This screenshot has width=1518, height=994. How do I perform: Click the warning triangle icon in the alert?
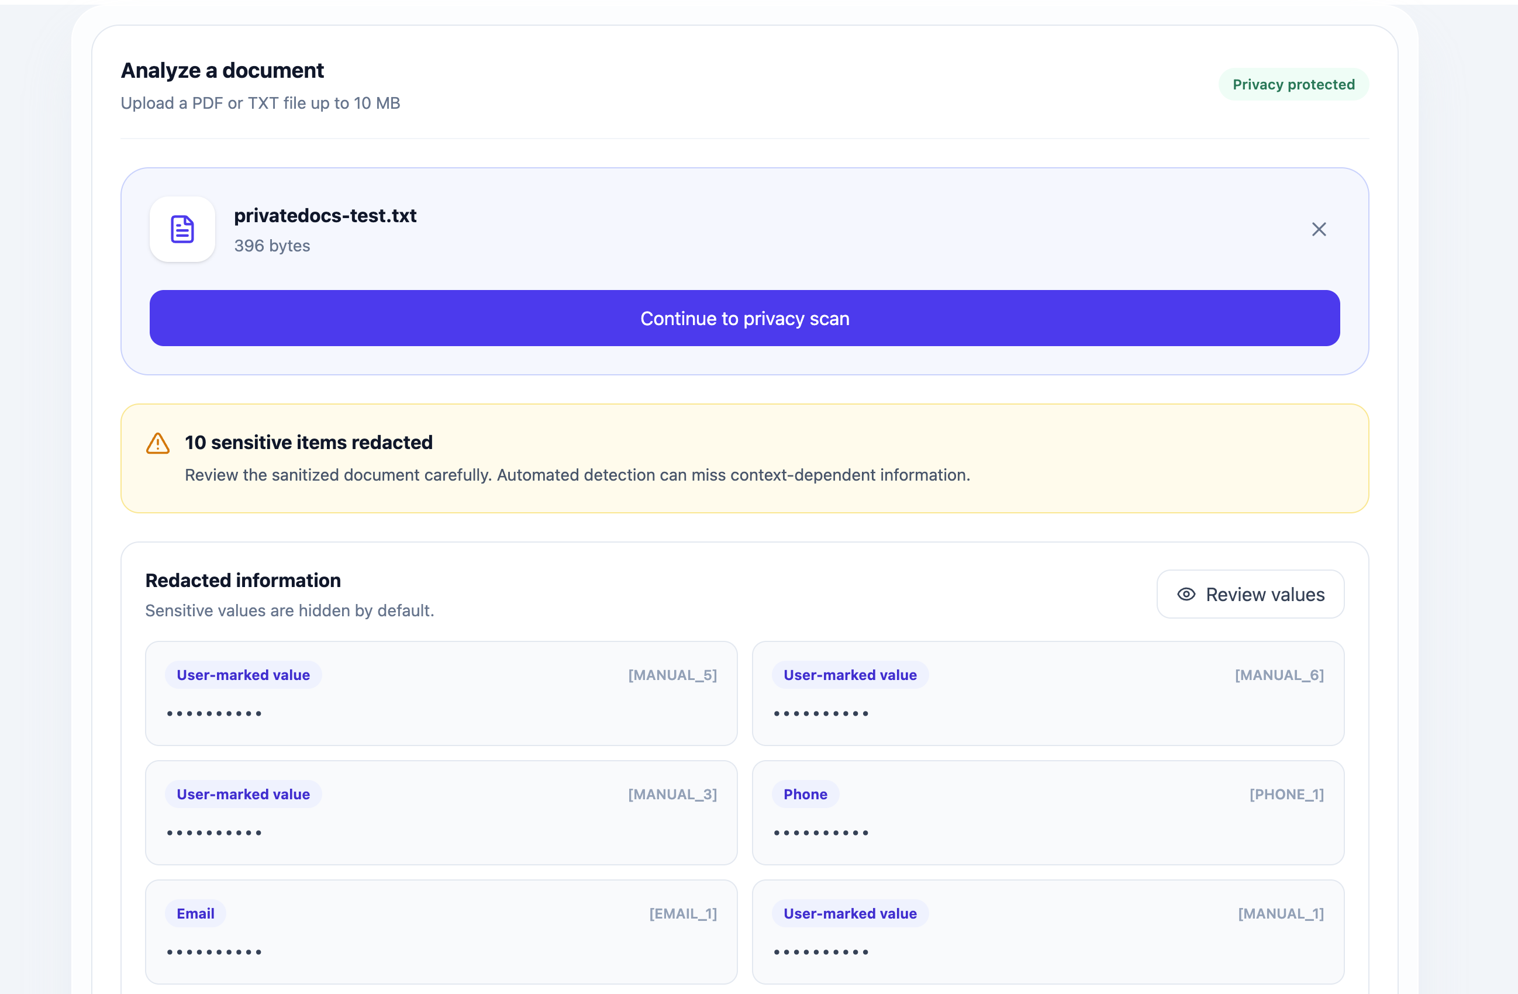157,443
